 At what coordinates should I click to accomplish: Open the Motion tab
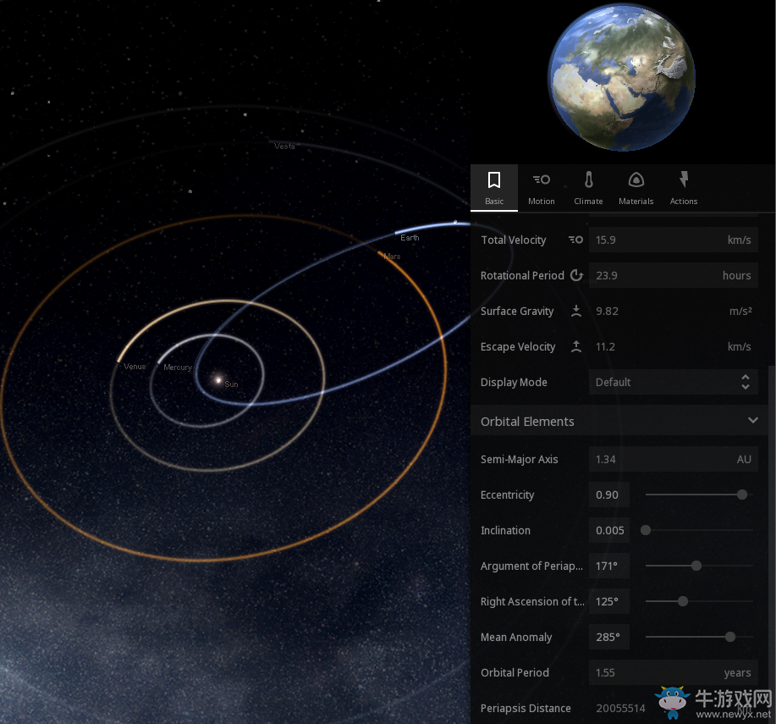[542, 187]
